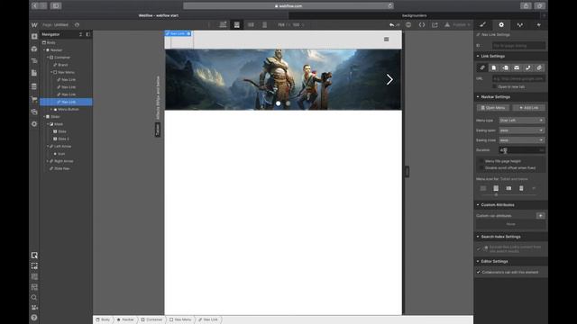This screenshot has height=324, width=577.
Task: Open the Webflow logo menu
Action: [x=34, y=25]
